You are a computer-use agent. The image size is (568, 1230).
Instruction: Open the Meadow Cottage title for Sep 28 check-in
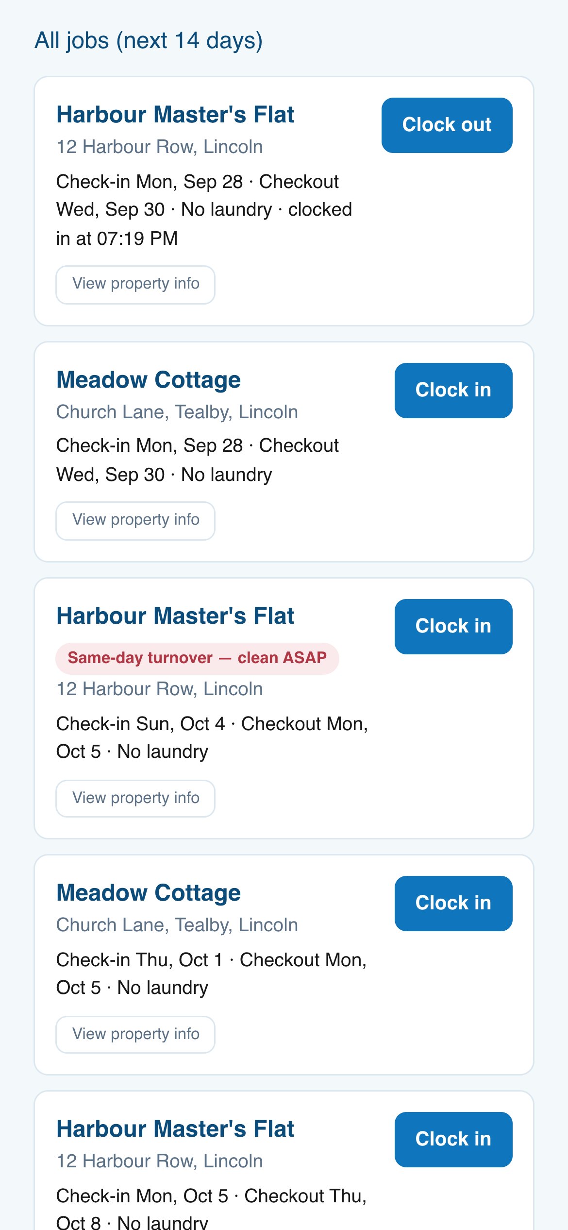point(149,380)
